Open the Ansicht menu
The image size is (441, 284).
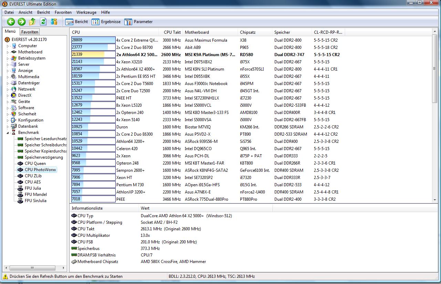click(25, 12)
